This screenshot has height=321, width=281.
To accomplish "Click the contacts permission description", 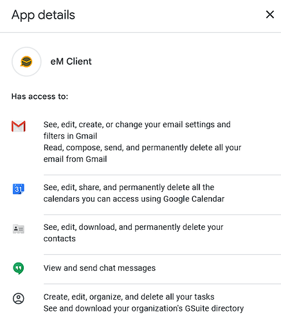I will tap(133, 233).
